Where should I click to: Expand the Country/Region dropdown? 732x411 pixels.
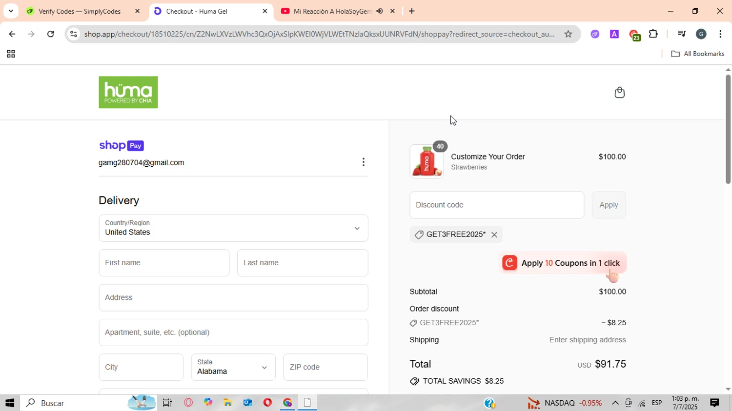pos(233,228)
